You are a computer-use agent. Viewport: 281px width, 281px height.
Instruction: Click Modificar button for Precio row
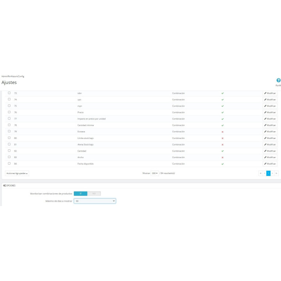270,112
